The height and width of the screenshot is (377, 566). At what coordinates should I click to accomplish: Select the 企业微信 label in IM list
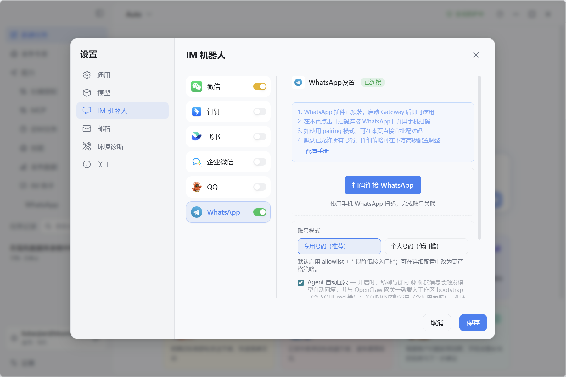click(220, 162)
